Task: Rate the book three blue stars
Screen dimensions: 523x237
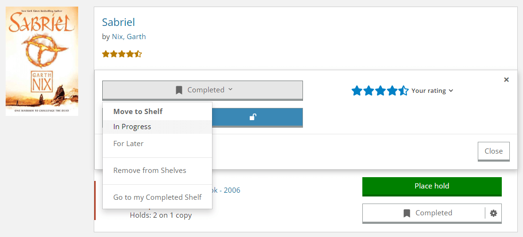Action: 380,90
